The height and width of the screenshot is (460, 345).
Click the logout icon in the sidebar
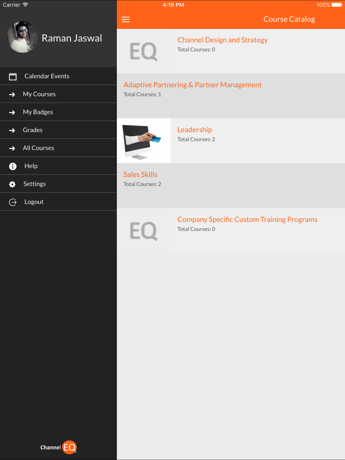coord(13,202)
